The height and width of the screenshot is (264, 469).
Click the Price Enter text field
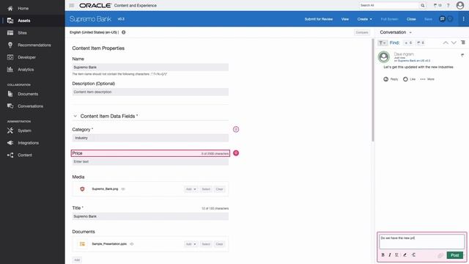(x=150, y=161)
